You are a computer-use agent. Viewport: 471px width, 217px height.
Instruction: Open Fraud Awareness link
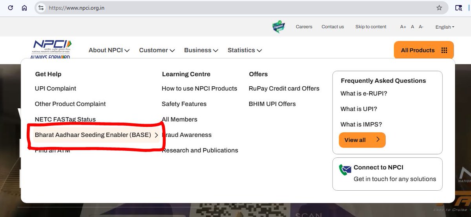187,135
